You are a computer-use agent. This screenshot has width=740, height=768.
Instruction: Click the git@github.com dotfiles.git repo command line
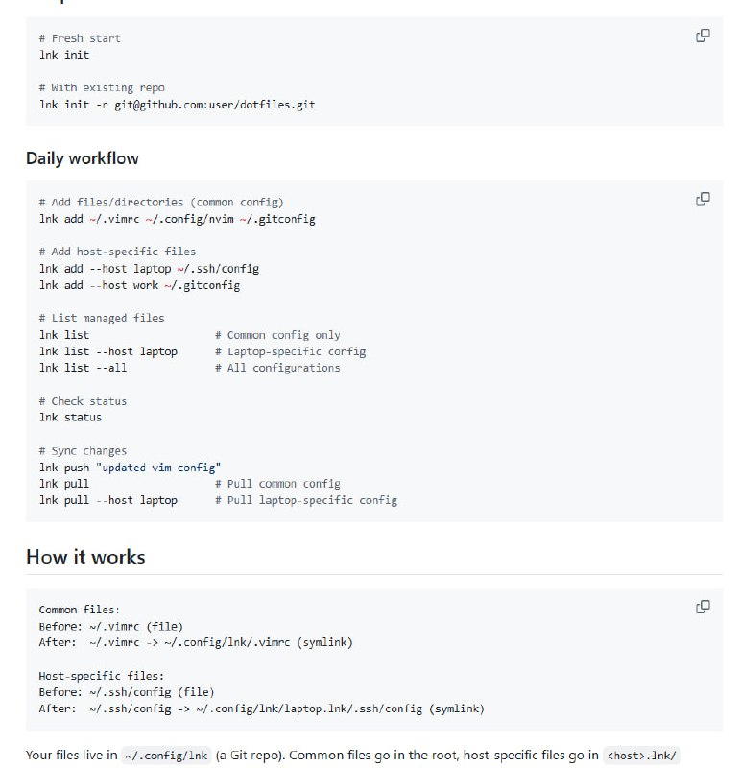(x=177, y=104)
